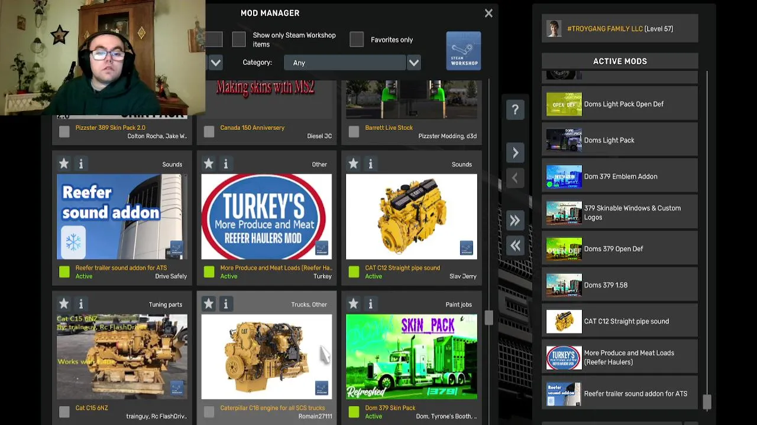Deactivate all mods with double left arrow
The height and width of the screenshot is (425, 757).
click(515, 246)
